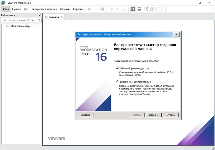
Task: Click the Далее > button
Action: tap(153, 115)
